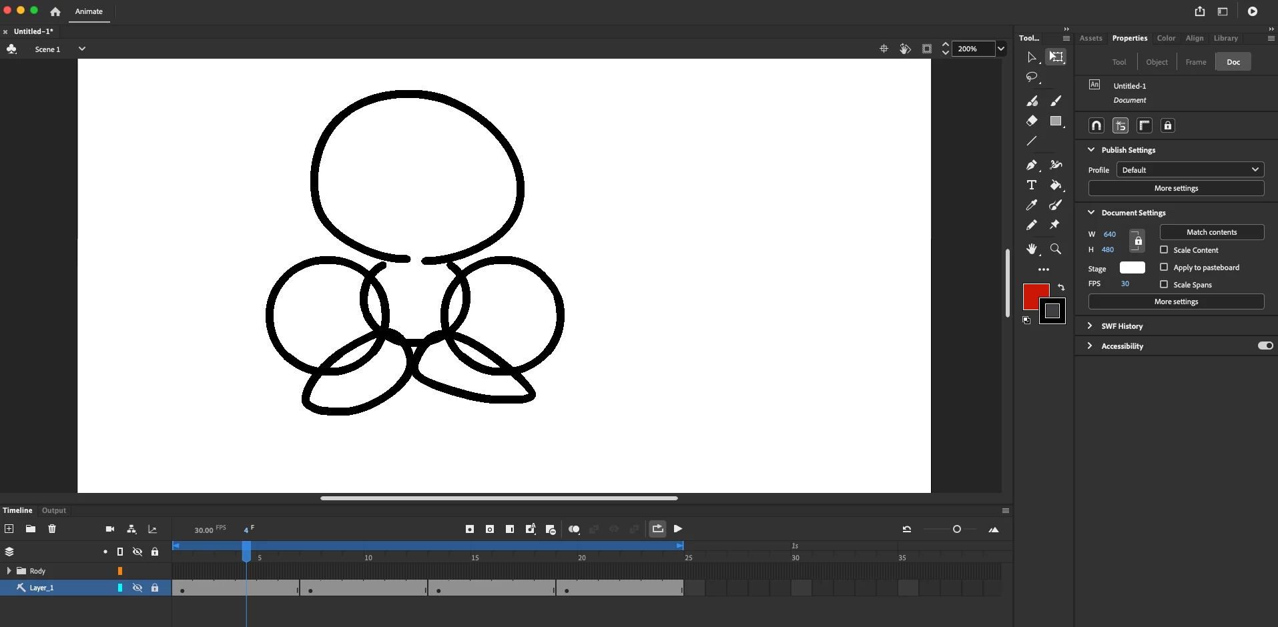Screen dimensions: 1278x627
Task: Select the Bone tool
Action: click(x=1056, y=165)
